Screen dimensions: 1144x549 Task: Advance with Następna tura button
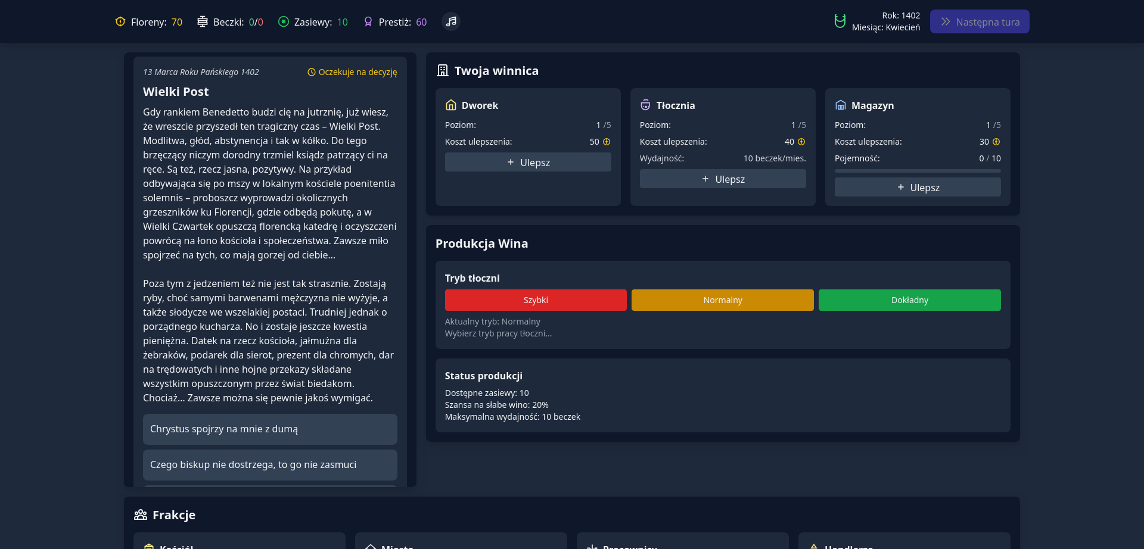980,21
